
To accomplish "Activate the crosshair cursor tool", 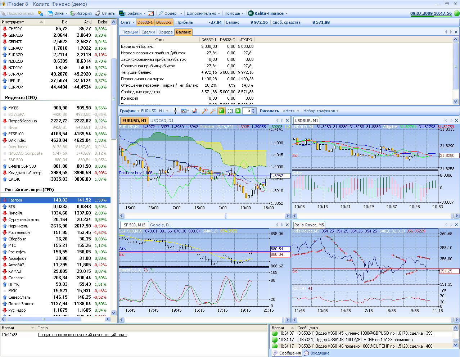I will 175,111.
